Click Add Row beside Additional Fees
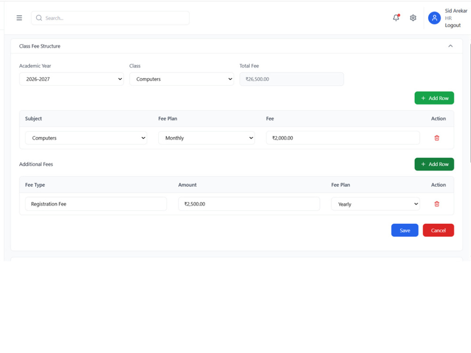This screenshot has width=471, height=353. [x=434, y=164]
